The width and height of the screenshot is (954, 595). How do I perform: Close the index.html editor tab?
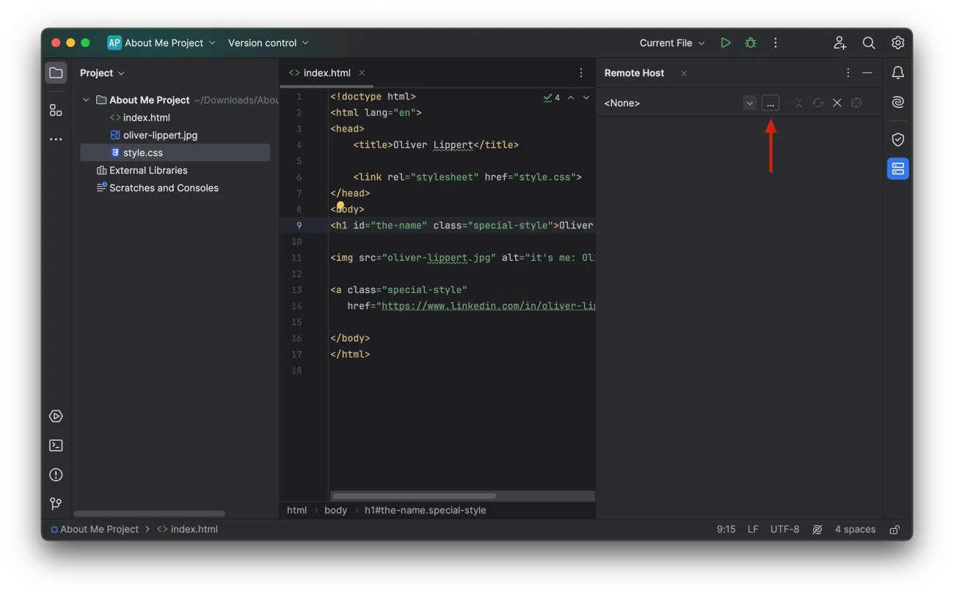[x=362, y=73]
